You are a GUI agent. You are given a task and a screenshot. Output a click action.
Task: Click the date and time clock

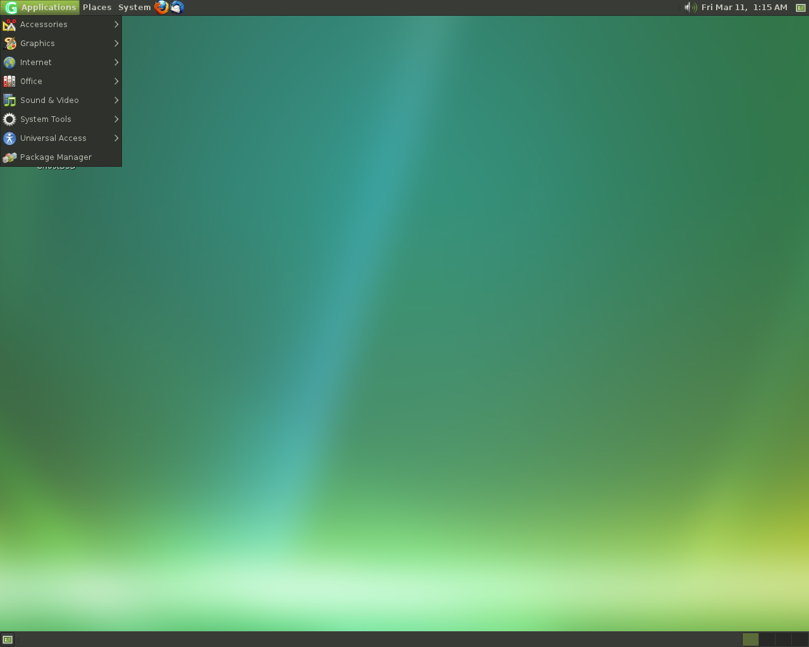tap(745, 8)
